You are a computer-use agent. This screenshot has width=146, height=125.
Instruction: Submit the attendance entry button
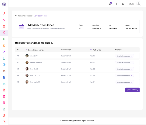pyautogui.click(x=132, y=90)
